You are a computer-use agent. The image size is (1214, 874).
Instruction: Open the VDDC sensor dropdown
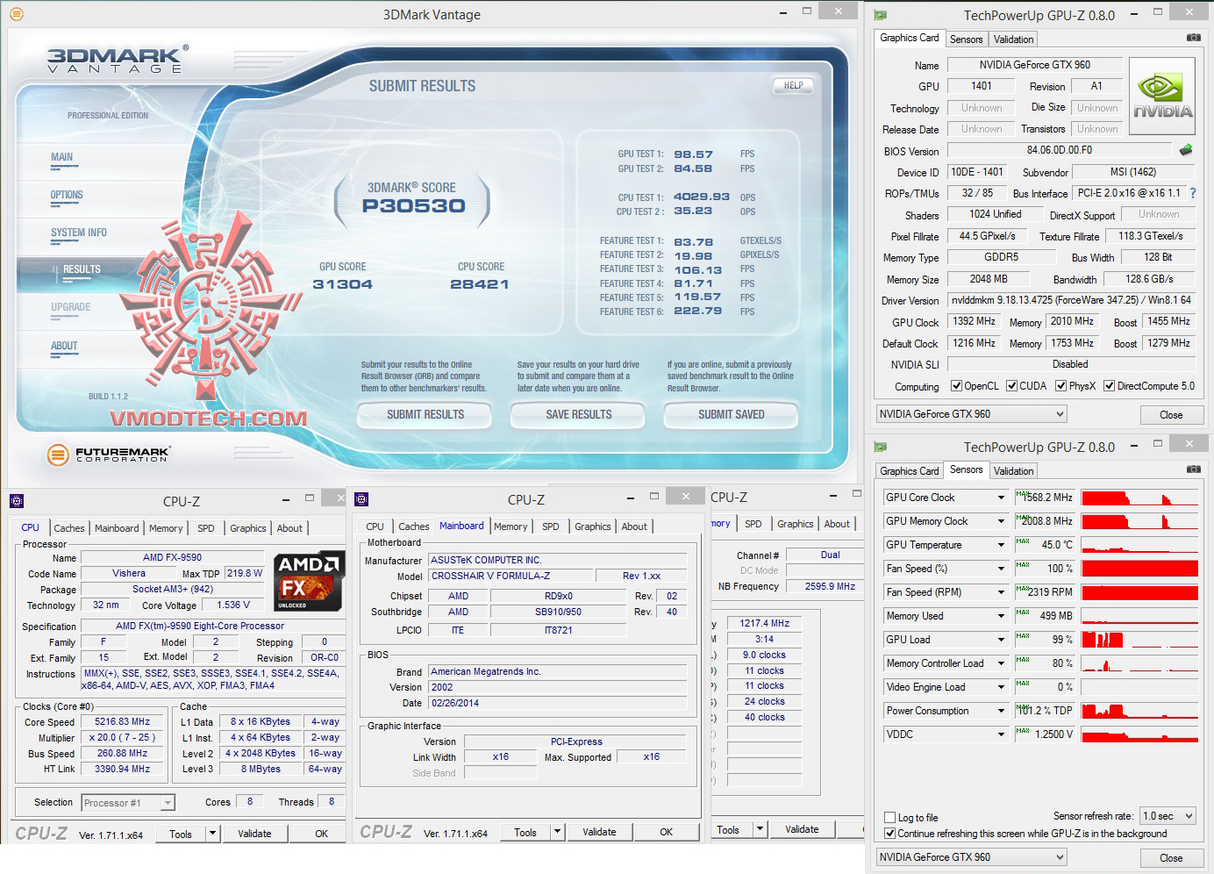tap(1001, 734)
